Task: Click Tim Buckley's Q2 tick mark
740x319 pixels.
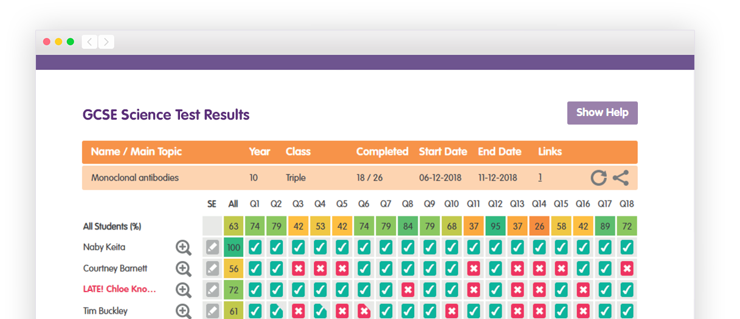Action: point(277,311)
